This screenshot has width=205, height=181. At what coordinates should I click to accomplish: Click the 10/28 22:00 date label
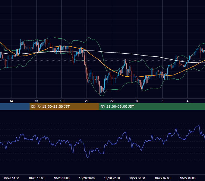click(x=112, y=178)
